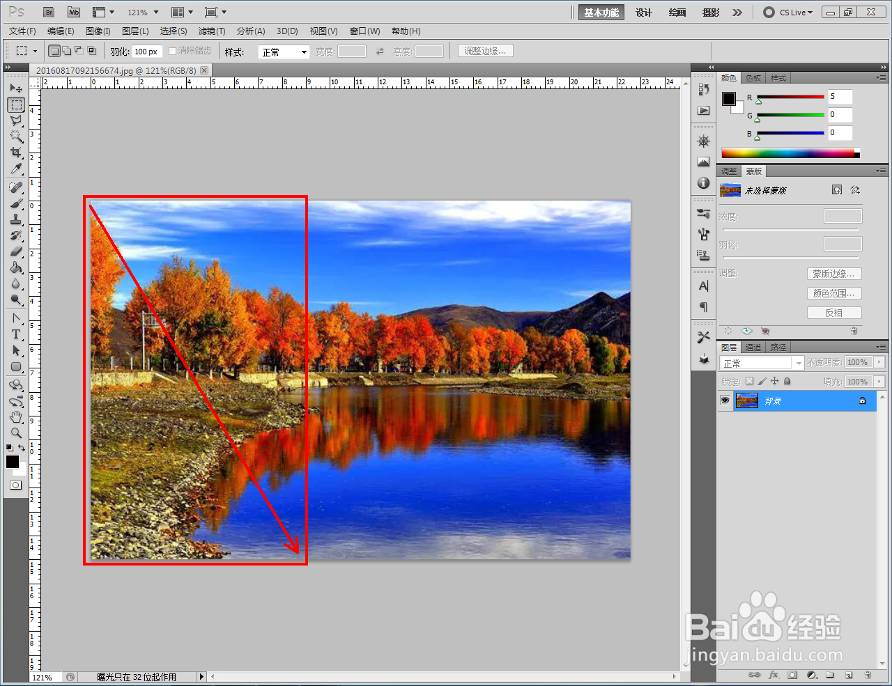Click the 基本功能 workspace button
892x686 pixels.
click(x=601, y=13)
